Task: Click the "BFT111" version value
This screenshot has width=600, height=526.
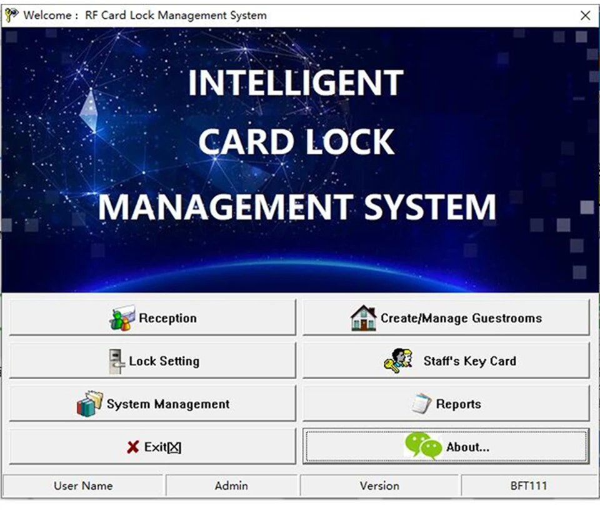Action: pyautogui.click(x=529, y=486)
